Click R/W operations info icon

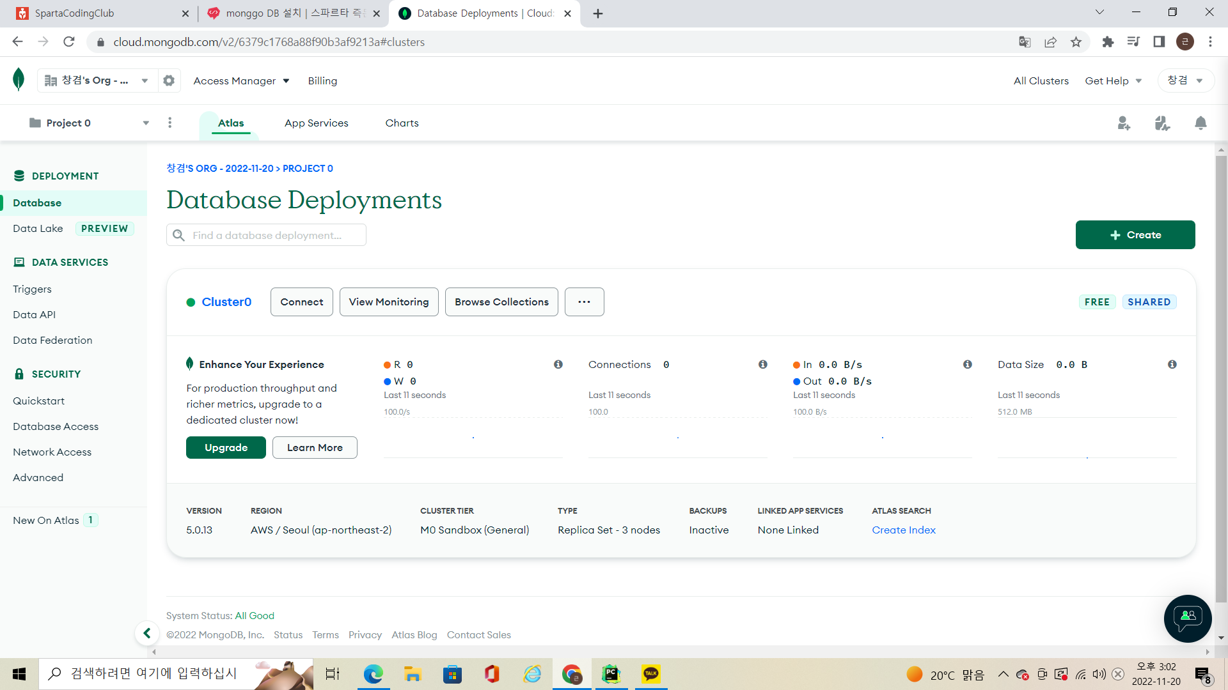click(x=558, y=364)
